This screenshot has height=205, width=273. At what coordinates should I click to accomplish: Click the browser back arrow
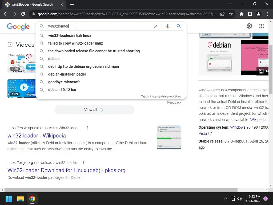(x=6, y=14)
